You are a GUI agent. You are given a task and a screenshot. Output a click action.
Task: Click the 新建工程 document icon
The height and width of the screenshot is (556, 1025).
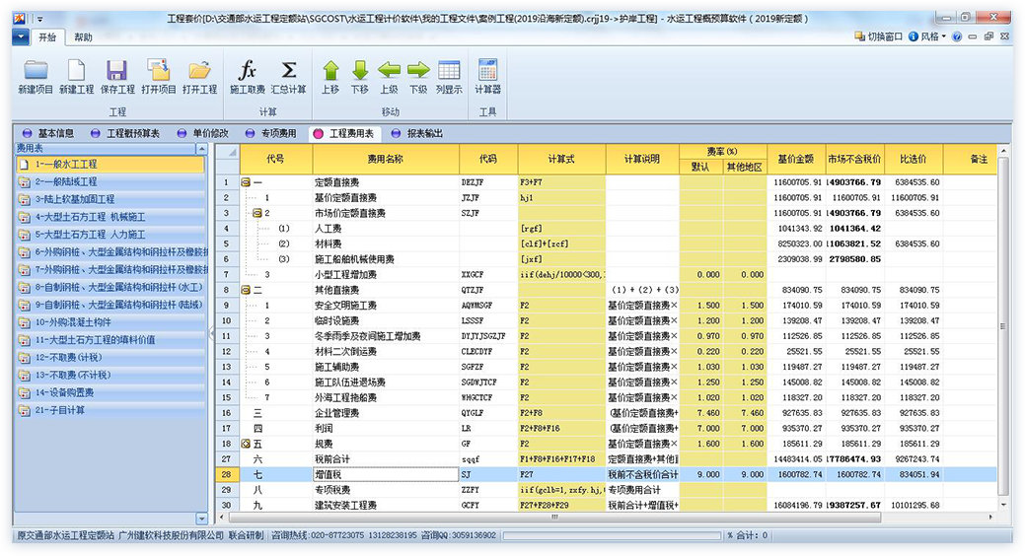tap(77, 70)
